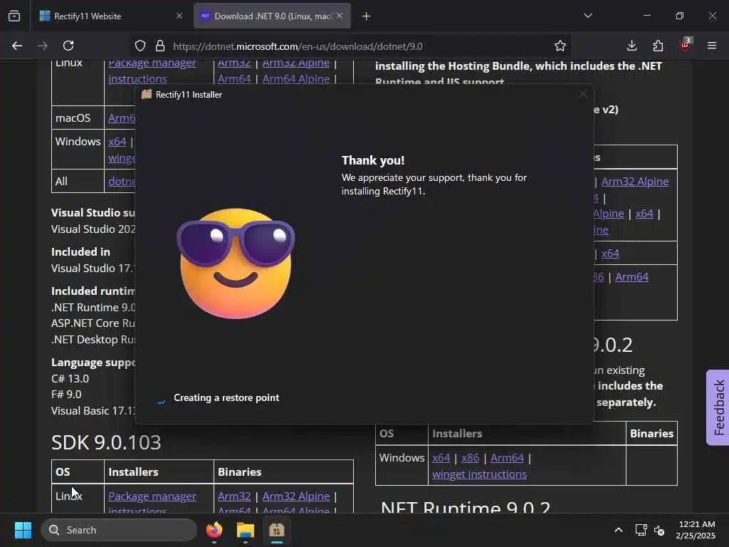Show hidden system tray icons

[x=619, y=530]
